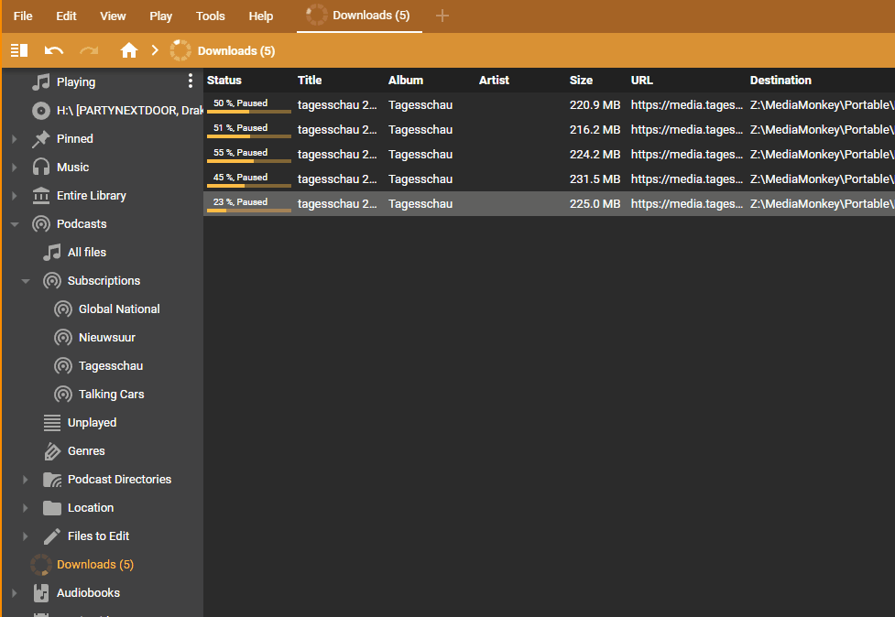Open the Playing node options (three dots)
This screenshot has width=895, height=617.
(x=191, y=81)
